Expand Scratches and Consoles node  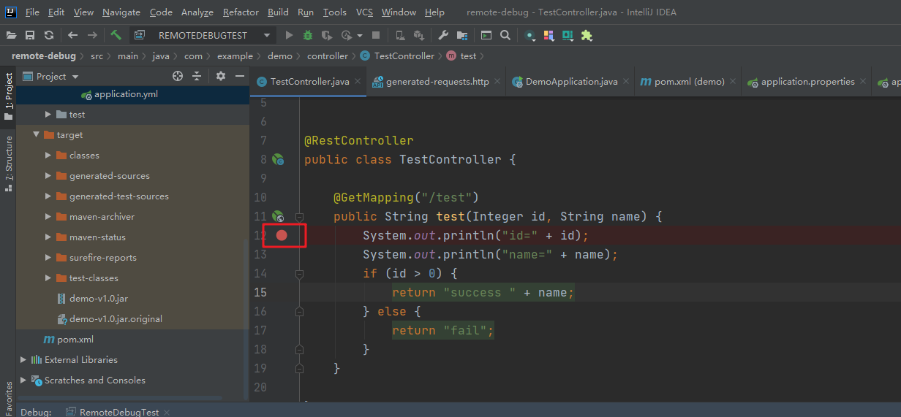(x=23, y=380)
